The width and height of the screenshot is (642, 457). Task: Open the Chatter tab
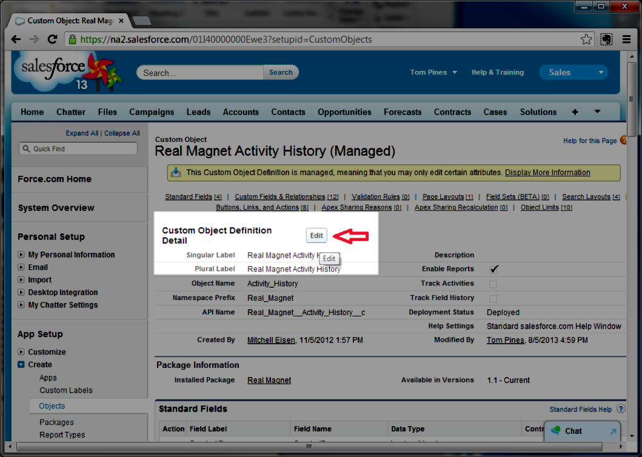tap(71, 112)
